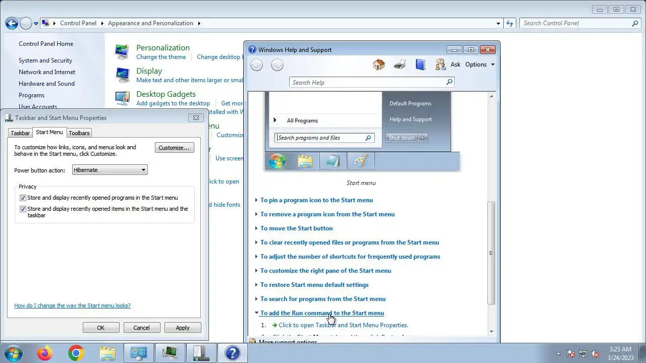Viewport: 646px width, 363px height.
Task: Switch to the Start Menu tab
Action: [49, 132]
